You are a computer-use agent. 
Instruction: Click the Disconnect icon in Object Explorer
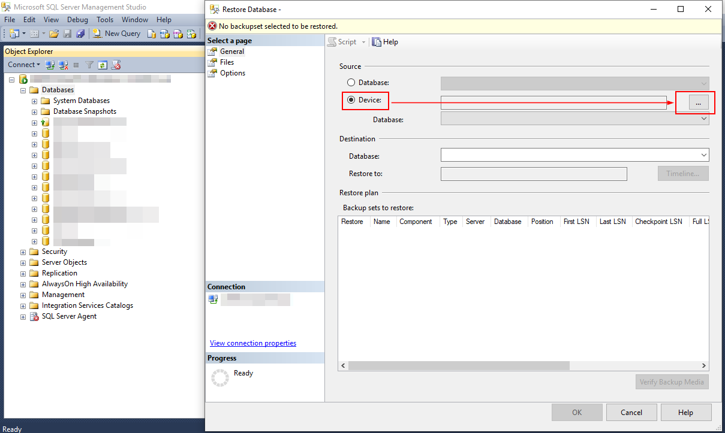63,65
